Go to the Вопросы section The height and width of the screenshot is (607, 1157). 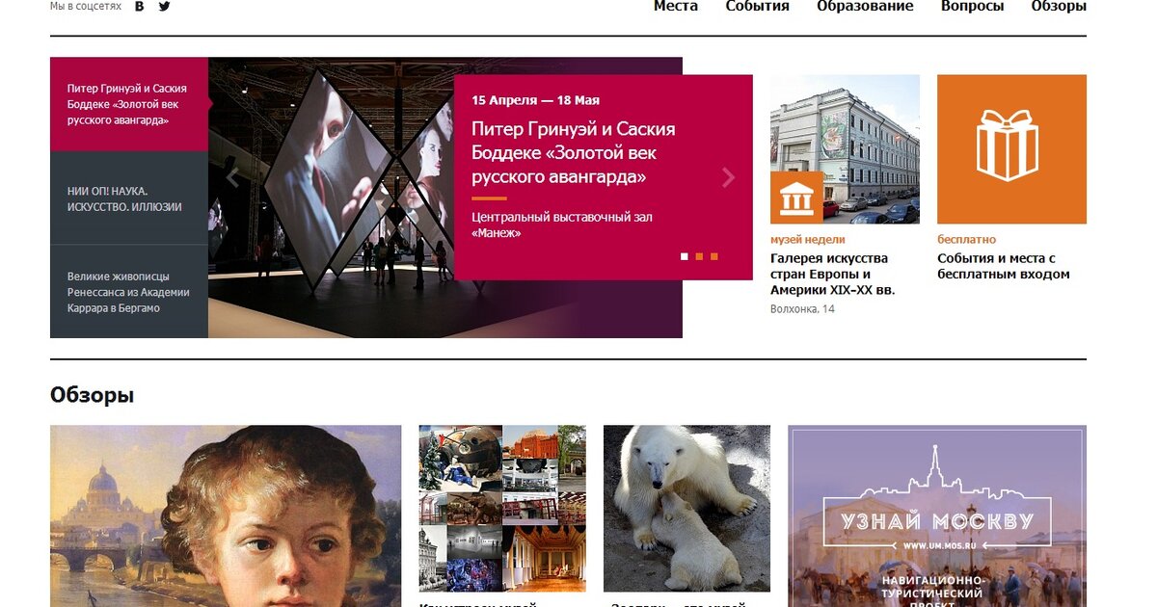[972, 6]
